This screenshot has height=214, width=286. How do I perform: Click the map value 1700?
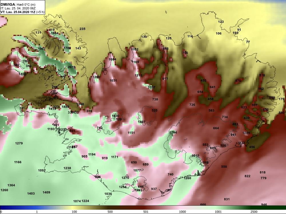[x=67, y=48]
